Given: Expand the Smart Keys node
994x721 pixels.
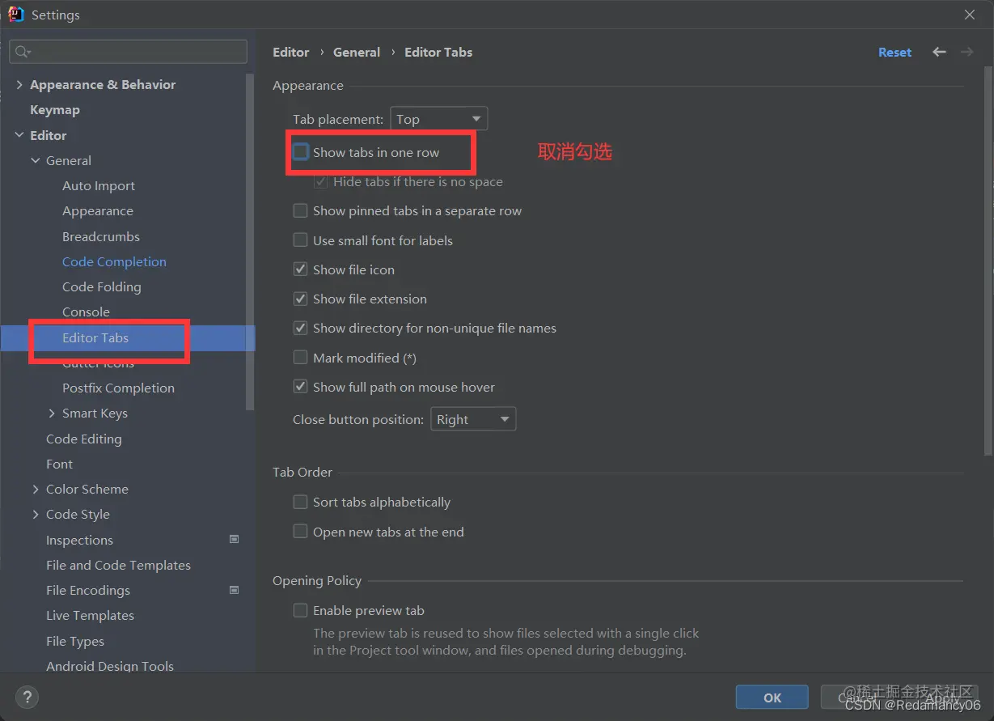Looking at the screenshot, I should (x=52, y=413).
